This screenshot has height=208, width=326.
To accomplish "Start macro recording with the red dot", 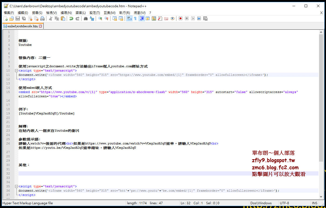I will click(x=180, y=18).
